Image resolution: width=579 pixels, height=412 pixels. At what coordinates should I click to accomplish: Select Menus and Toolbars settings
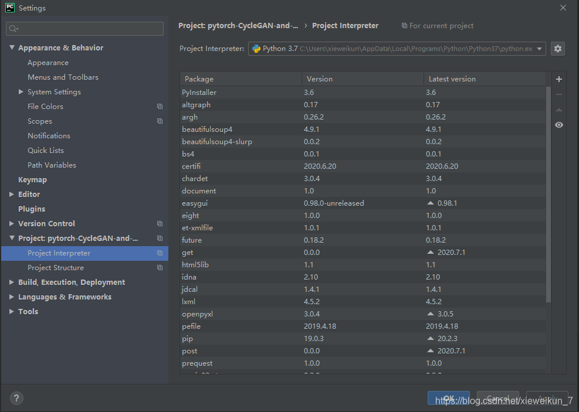click(63, 77)
